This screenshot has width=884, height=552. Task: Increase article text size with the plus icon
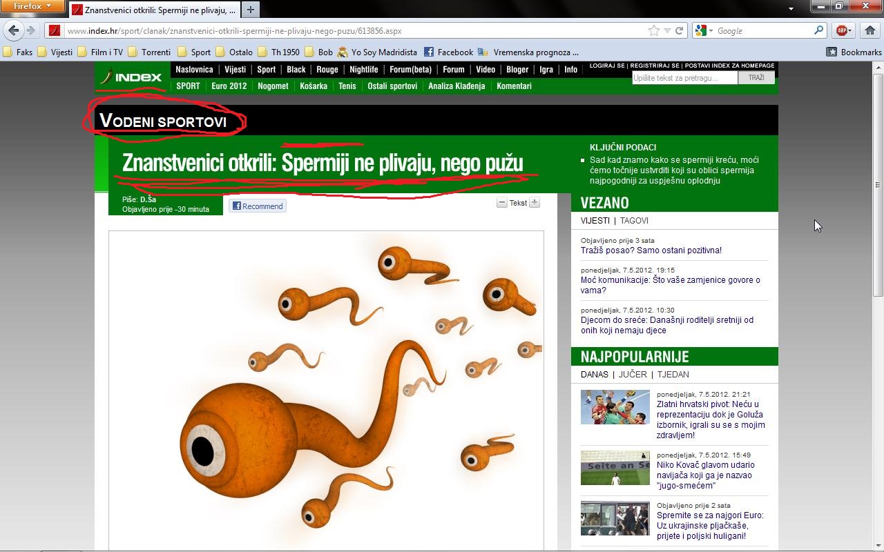534,203
